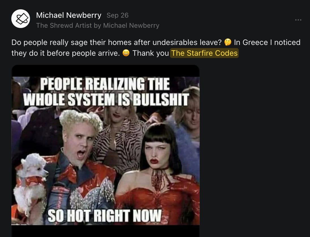
Task: Click the grinning face emoji
Action: (126, 53)
